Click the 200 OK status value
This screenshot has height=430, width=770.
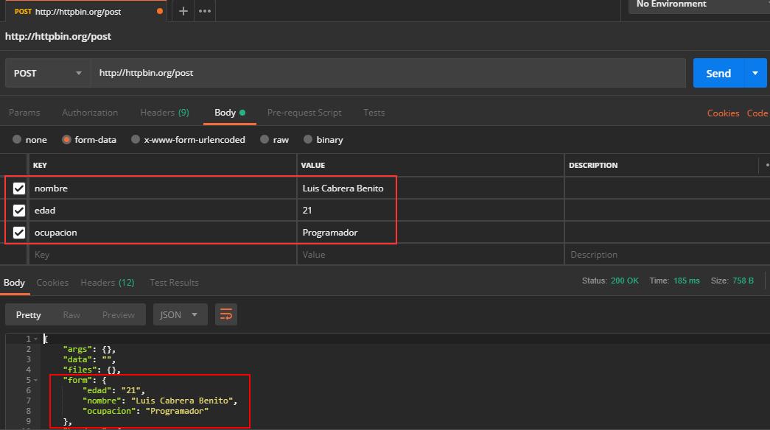coord(625,281)
